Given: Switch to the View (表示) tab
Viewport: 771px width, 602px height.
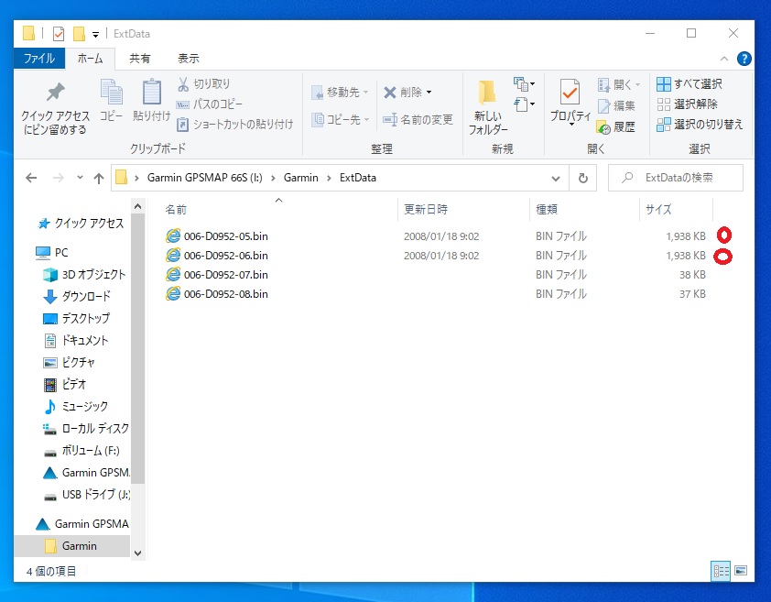Looking at the screenshot, I should coord(189,59).
